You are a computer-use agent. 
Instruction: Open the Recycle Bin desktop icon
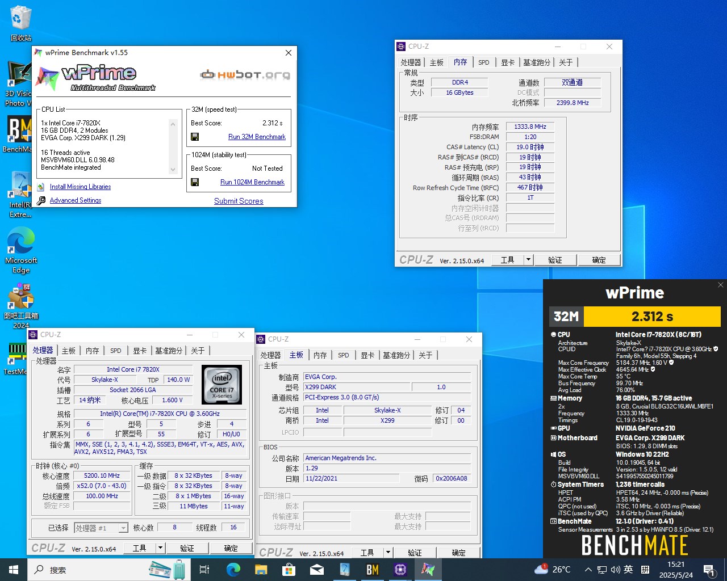pos(20,23)
